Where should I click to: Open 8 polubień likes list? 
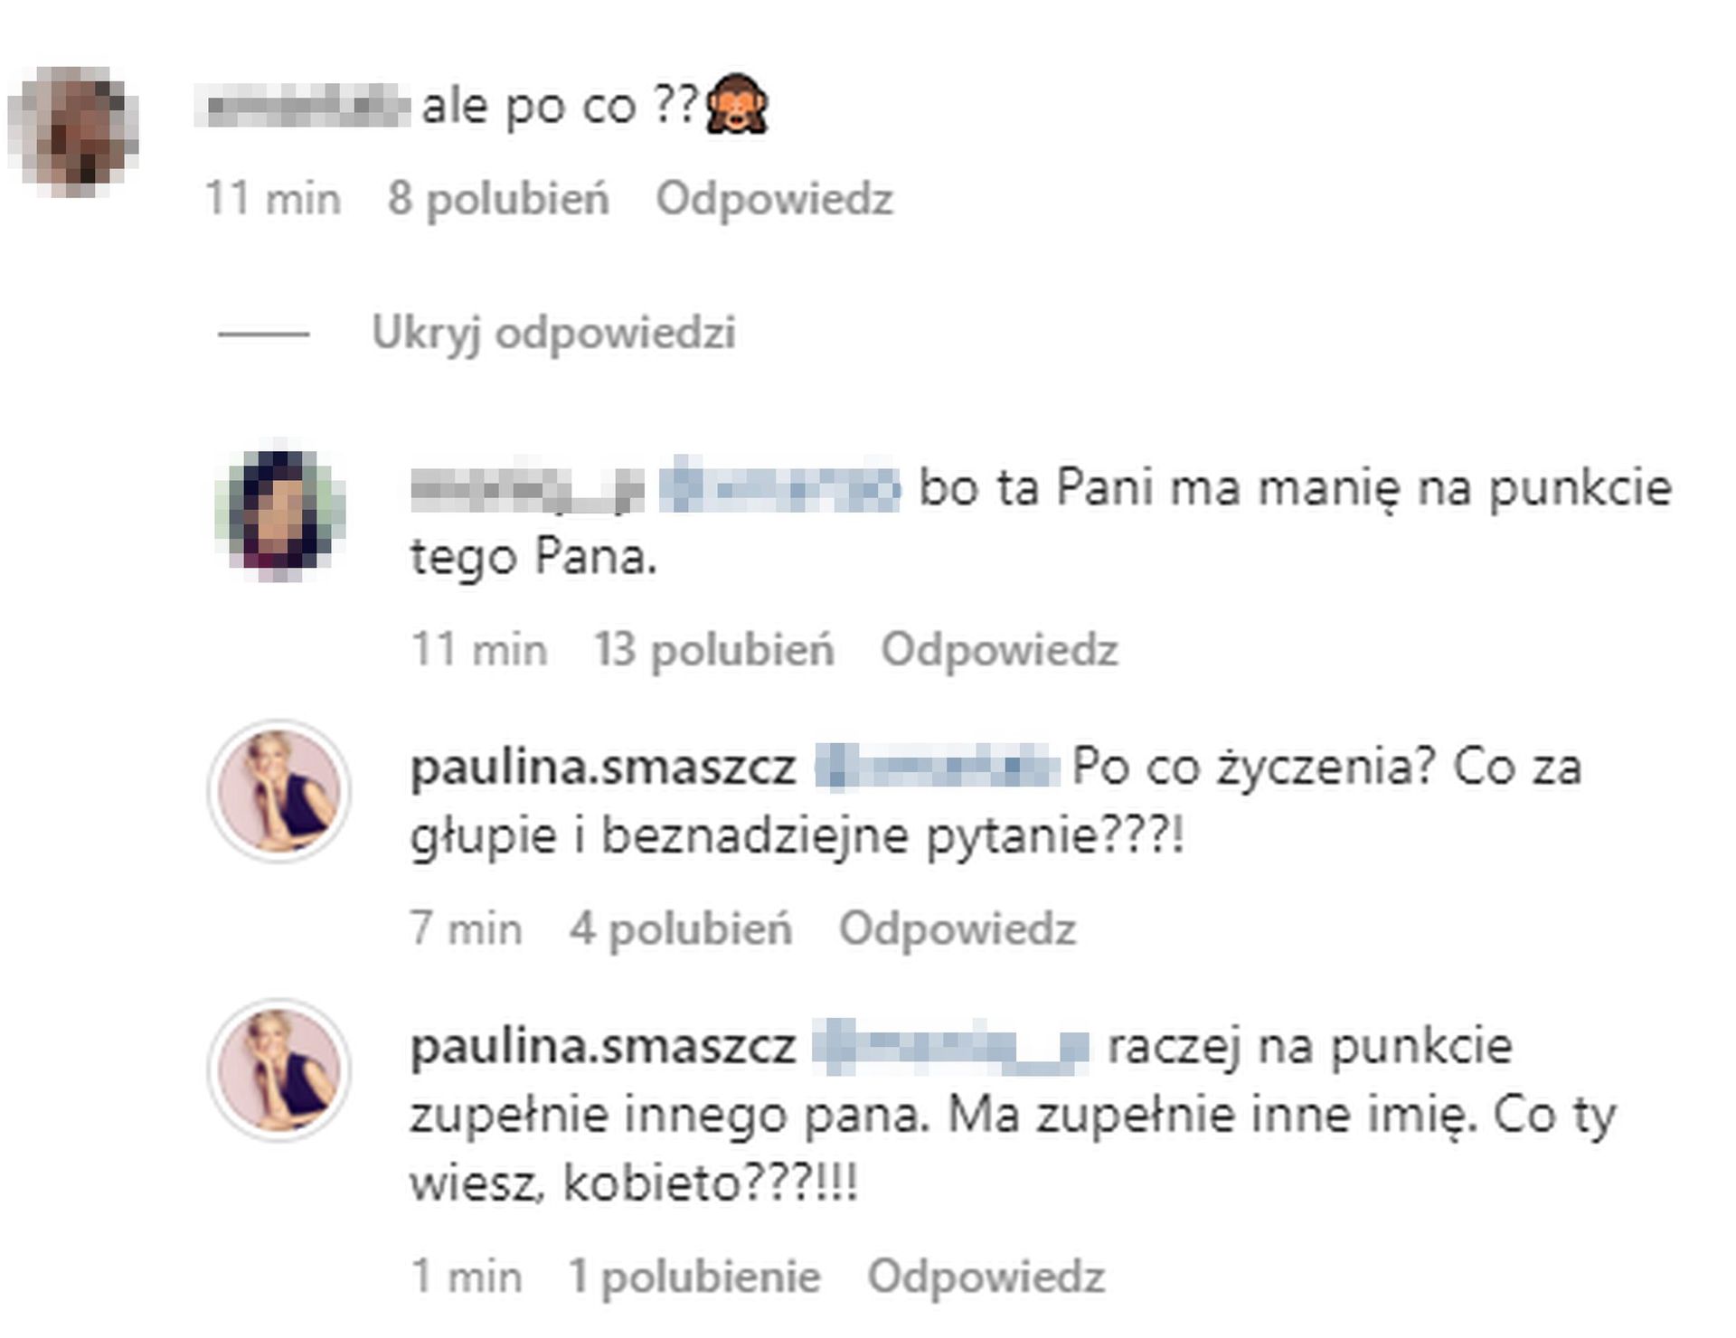click(x=498, y=198)
